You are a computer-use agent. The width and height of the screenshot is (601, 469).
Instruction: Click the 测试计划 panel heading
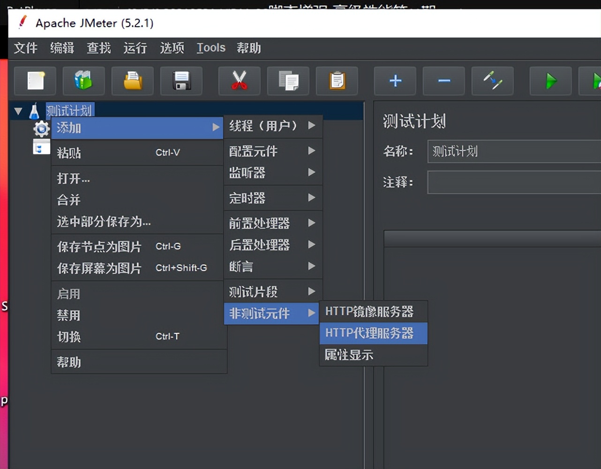coord(414,121)
